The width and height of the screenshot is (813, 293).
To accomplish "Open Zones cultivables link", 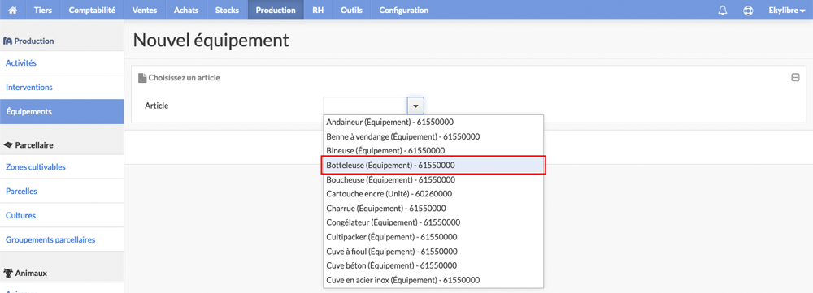I will pos(62,166).
